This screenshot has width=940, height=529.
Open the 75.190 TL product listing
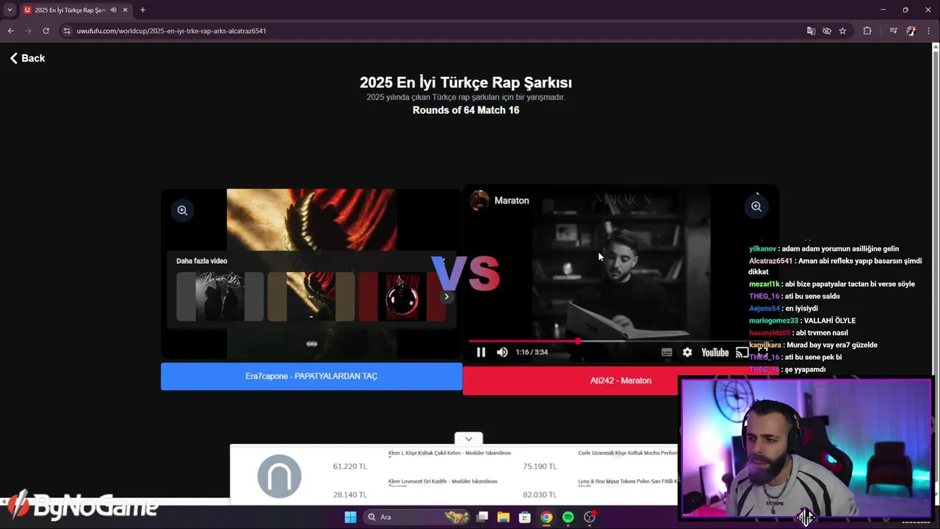tap(540, 467)
